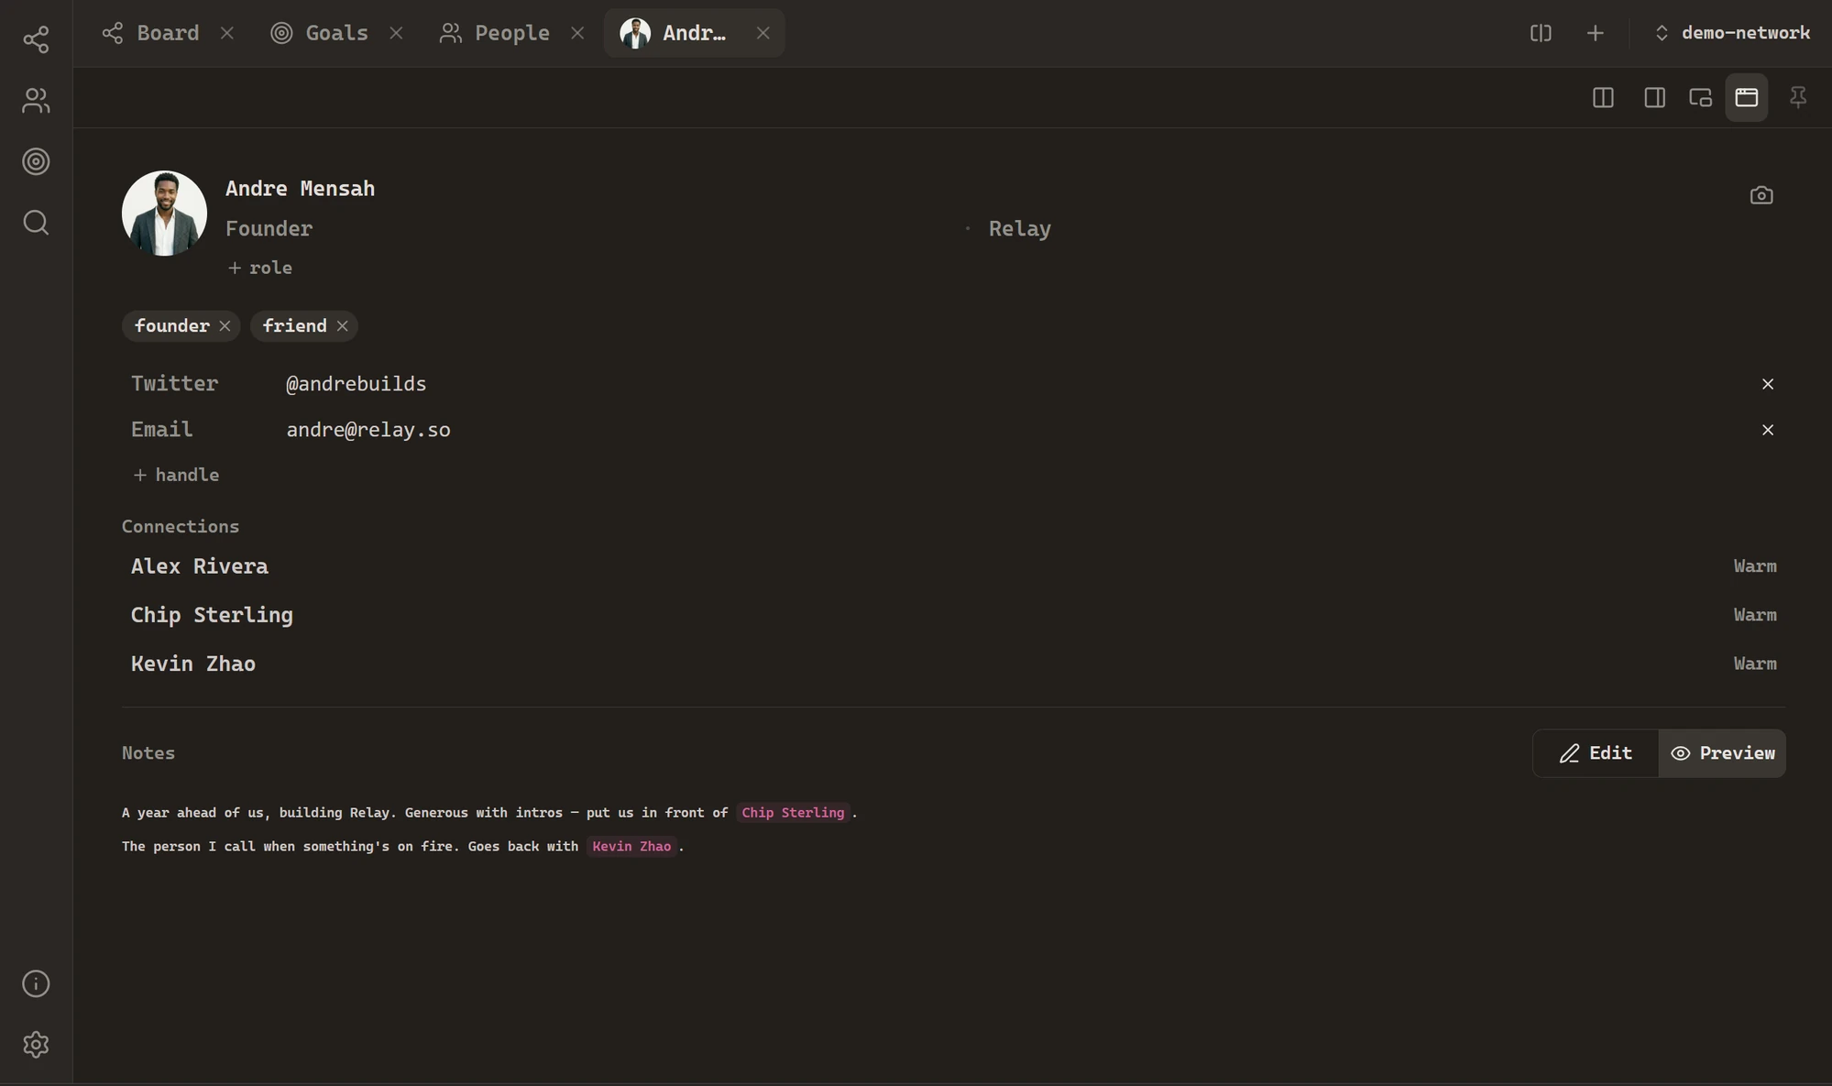Switch notes to Edit mode
The width and height of the screenshot is (1832, 1086).
click(1596, 753)
